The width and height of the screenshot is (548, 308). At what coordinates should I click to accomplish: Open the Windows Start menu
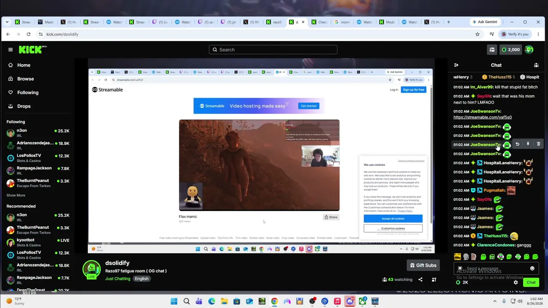[174, 301]
